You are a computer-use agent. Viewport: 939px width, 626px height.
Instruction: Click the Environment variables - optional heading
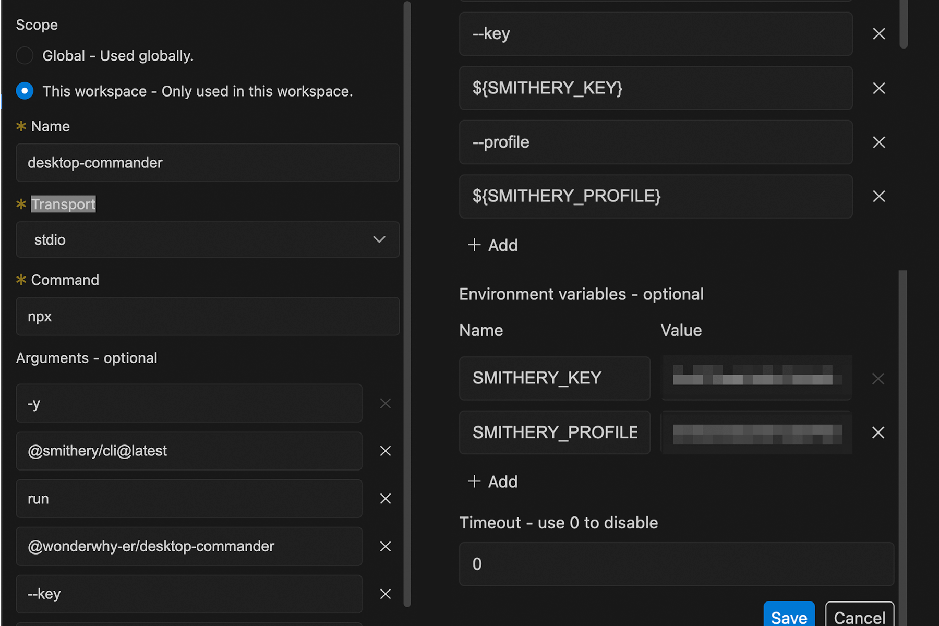[x=581, y=294]
